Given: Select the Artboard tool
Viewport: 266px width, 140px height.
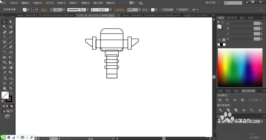Looking at the screenshot, I should (5, 83).
